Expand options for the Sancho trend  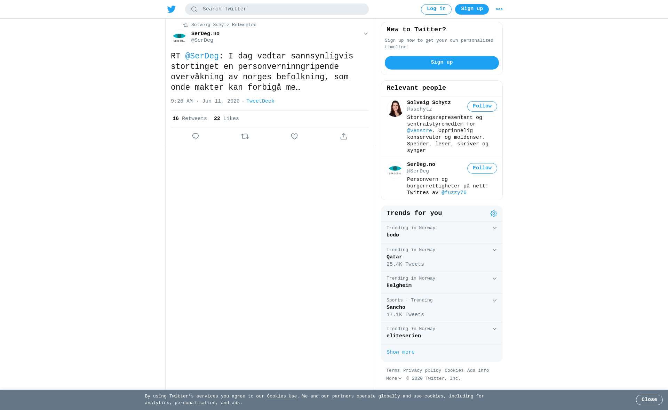pyautogui.click(x=494, y=300)
